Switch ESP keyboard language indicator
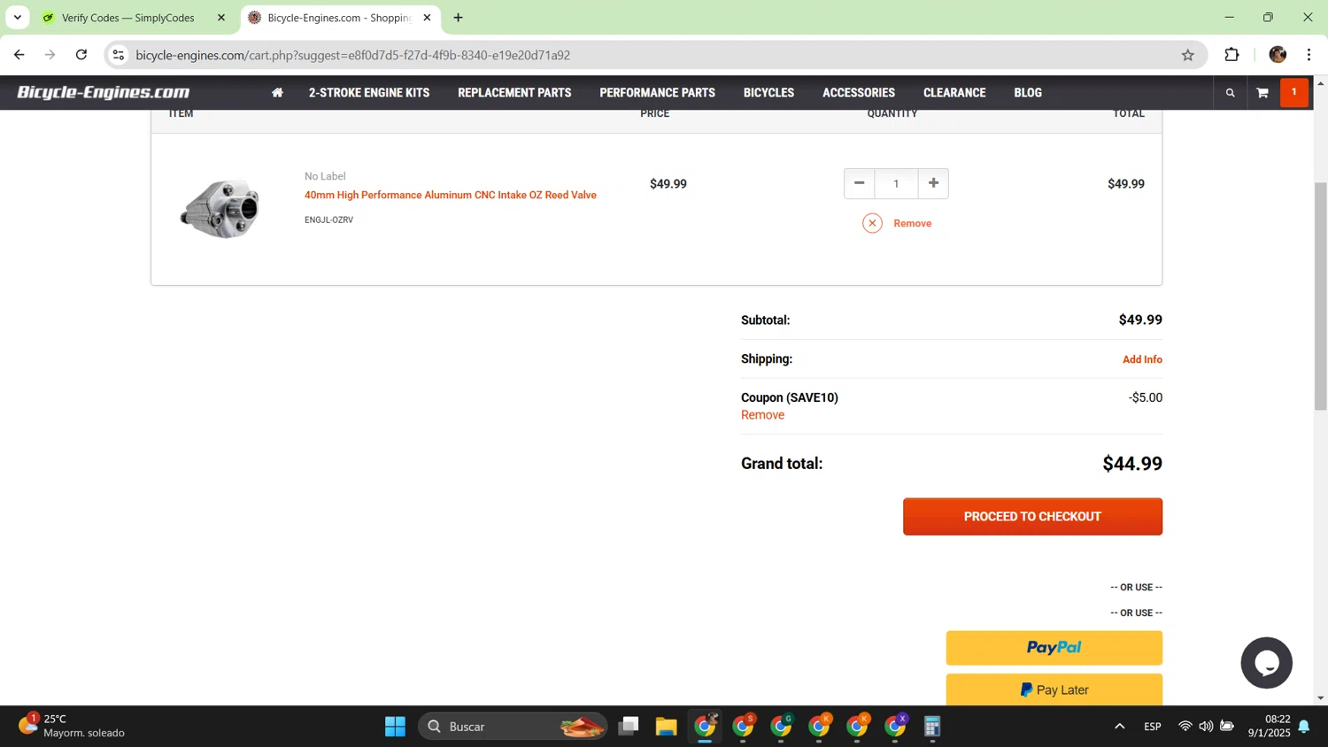This screenshot has height=747, width=1328. [x=1153, y=727]
